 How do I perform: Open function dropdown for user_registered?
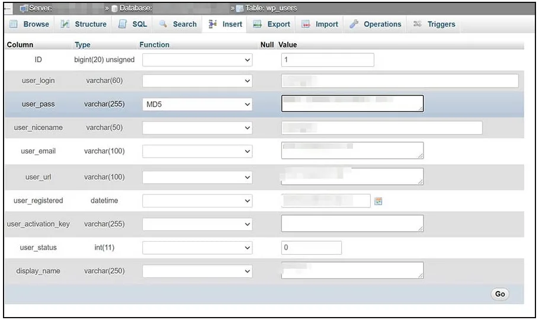click(x=197, y=201)
